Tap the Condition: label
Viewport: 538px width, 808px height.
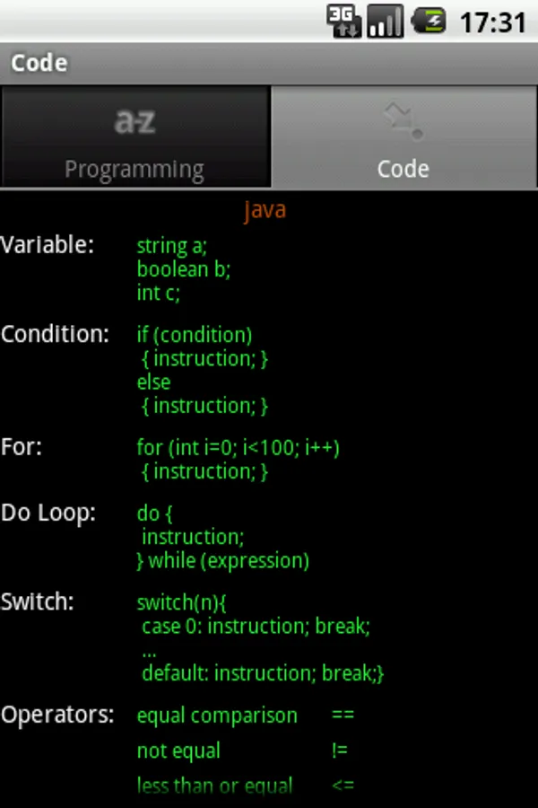coord(55,335)
